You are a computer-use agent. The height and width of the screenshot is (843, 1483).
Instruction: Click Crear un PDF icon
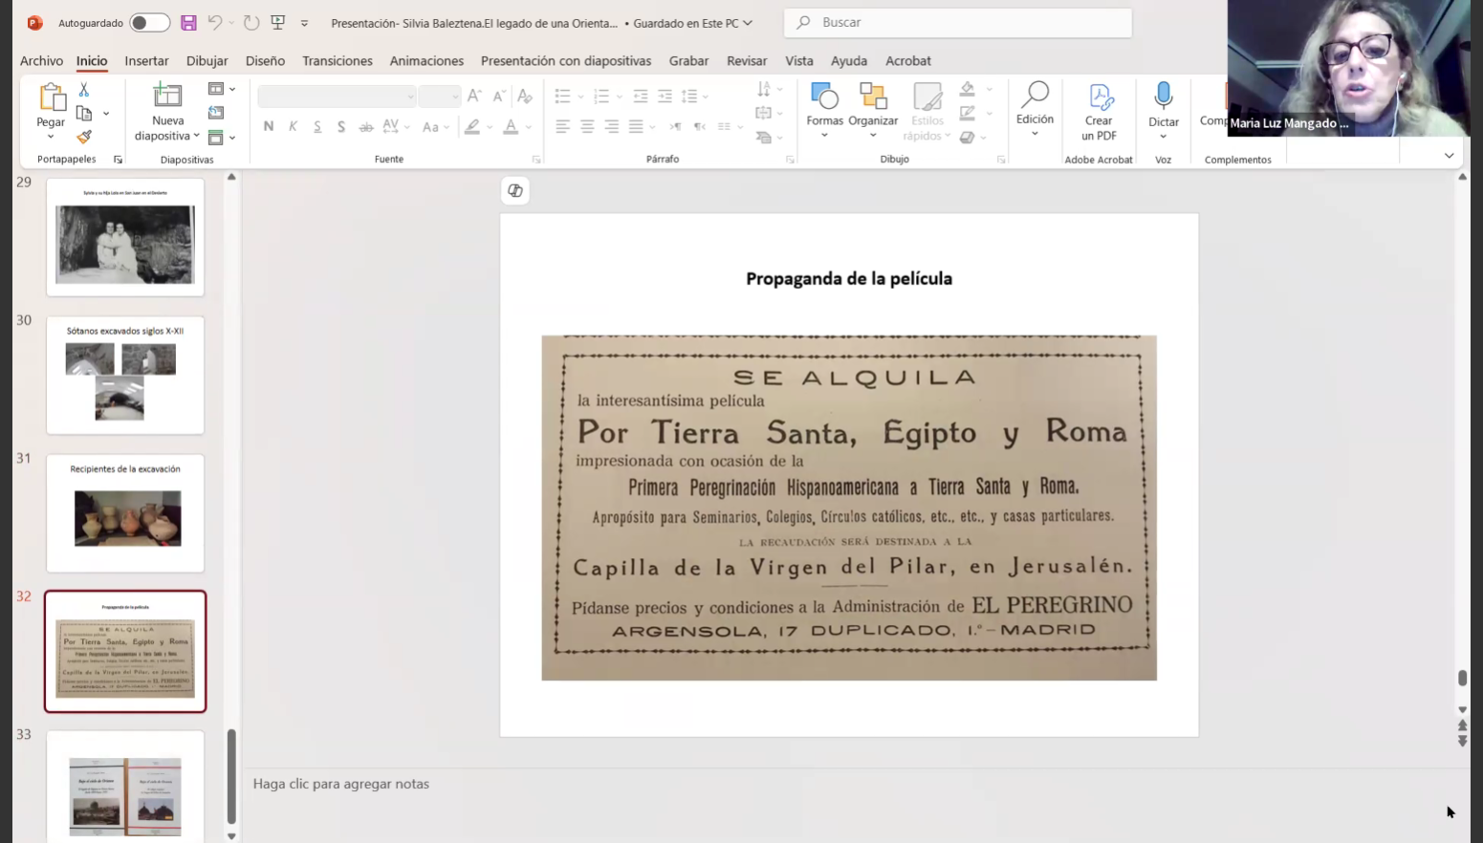coord(1100,97)
